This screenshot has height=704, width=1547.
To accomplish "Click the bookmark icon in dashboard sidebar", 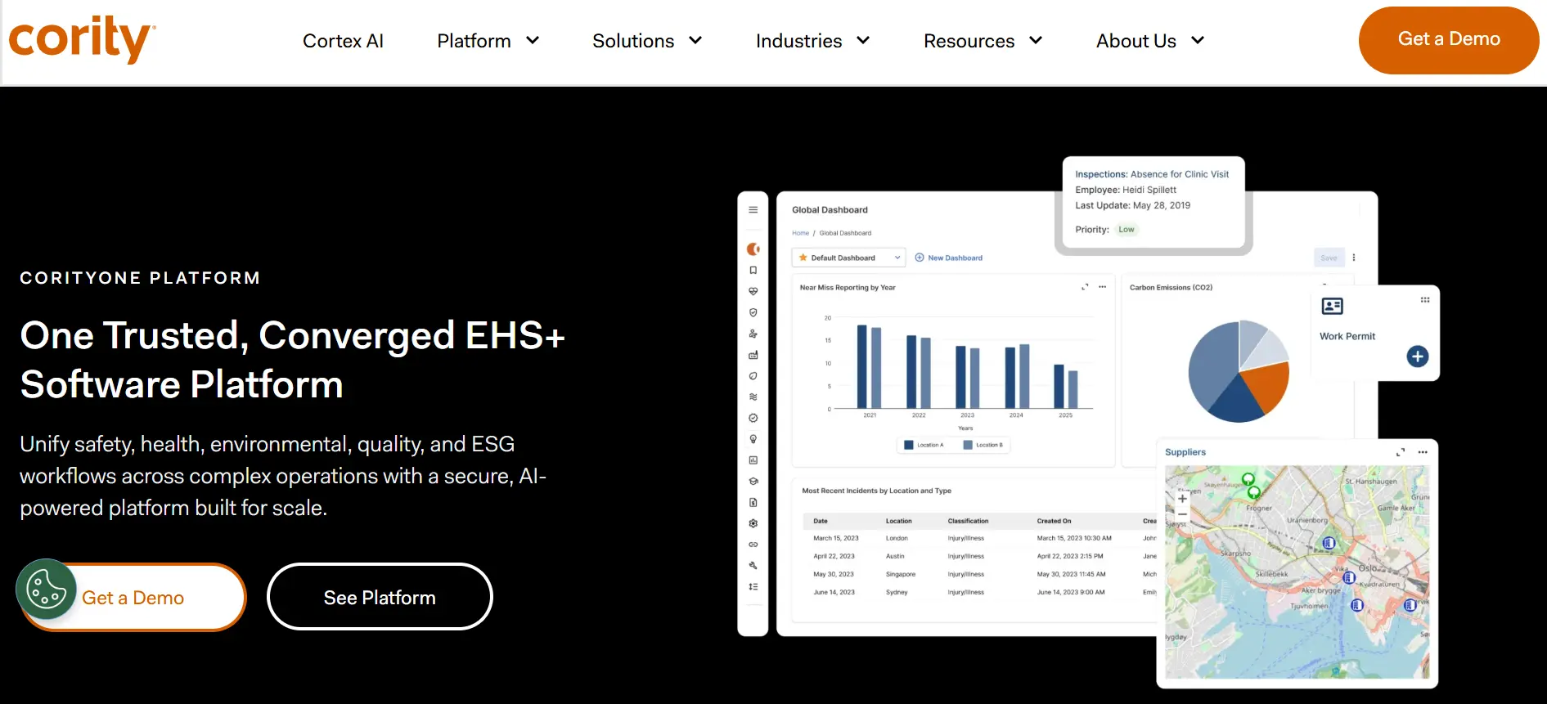I will tap(753, 270).
